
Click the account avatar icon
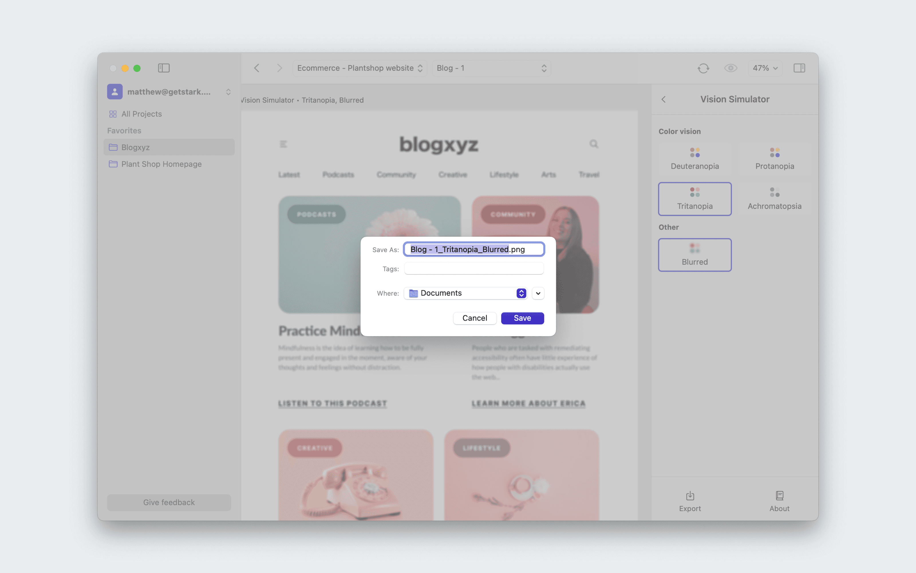tap(115, 92)
